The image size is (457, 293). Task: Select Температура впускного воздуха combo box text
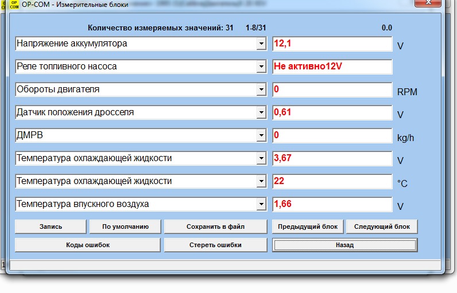point(83,204)
